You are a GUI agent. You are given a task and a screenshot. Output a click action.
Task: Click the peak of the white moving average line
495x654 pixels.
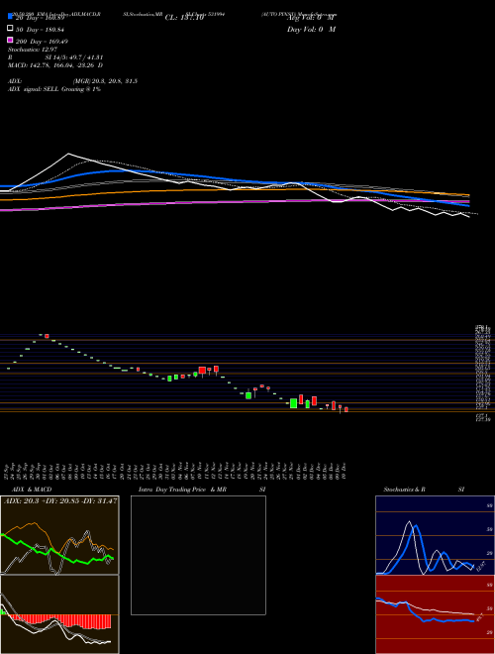point(68,154)
